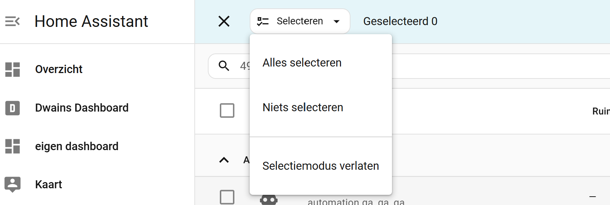This screenshot has height=205, width=610.
Task: Click the robot automation icon
Action: pyautogui.click(x=269, y=200)
